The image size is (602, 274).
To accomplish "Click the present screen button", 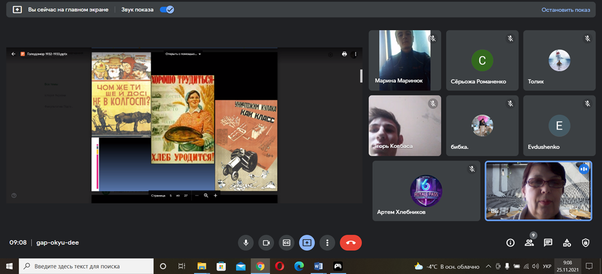I will [x=307, y=242].
